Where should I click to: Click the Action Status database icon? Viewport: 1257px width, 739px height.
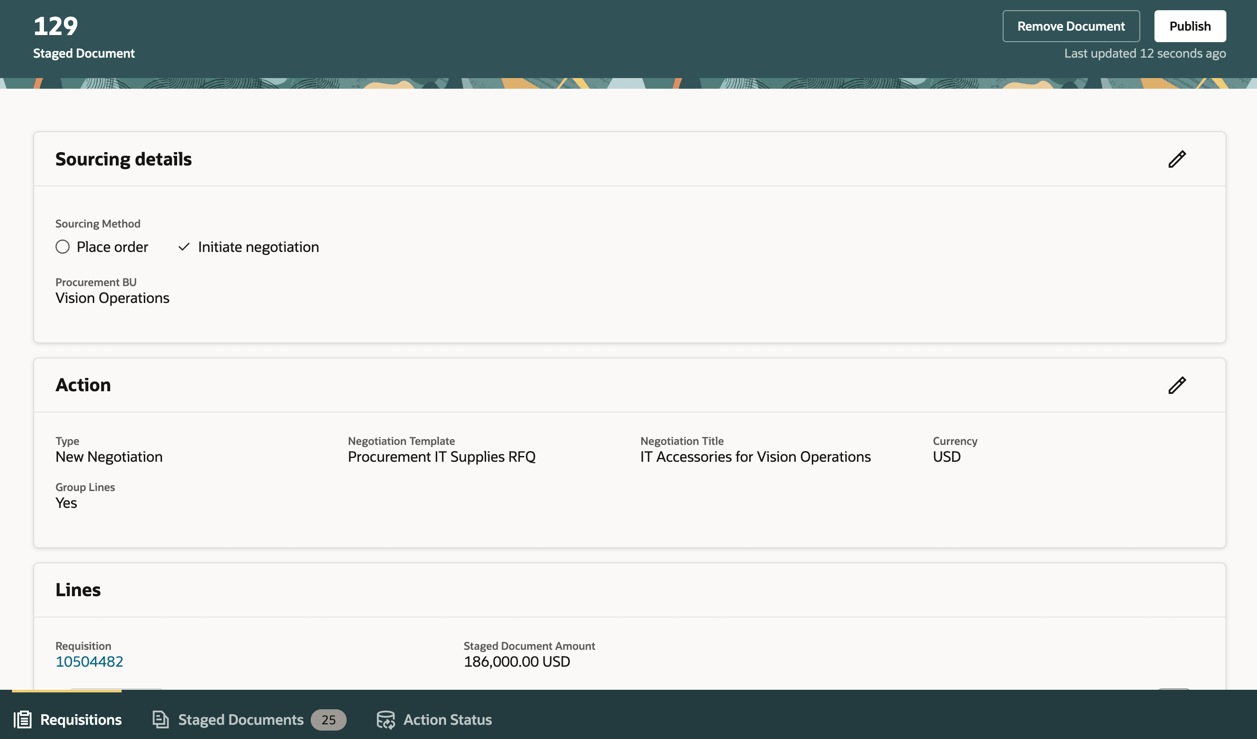pos(385,719)
